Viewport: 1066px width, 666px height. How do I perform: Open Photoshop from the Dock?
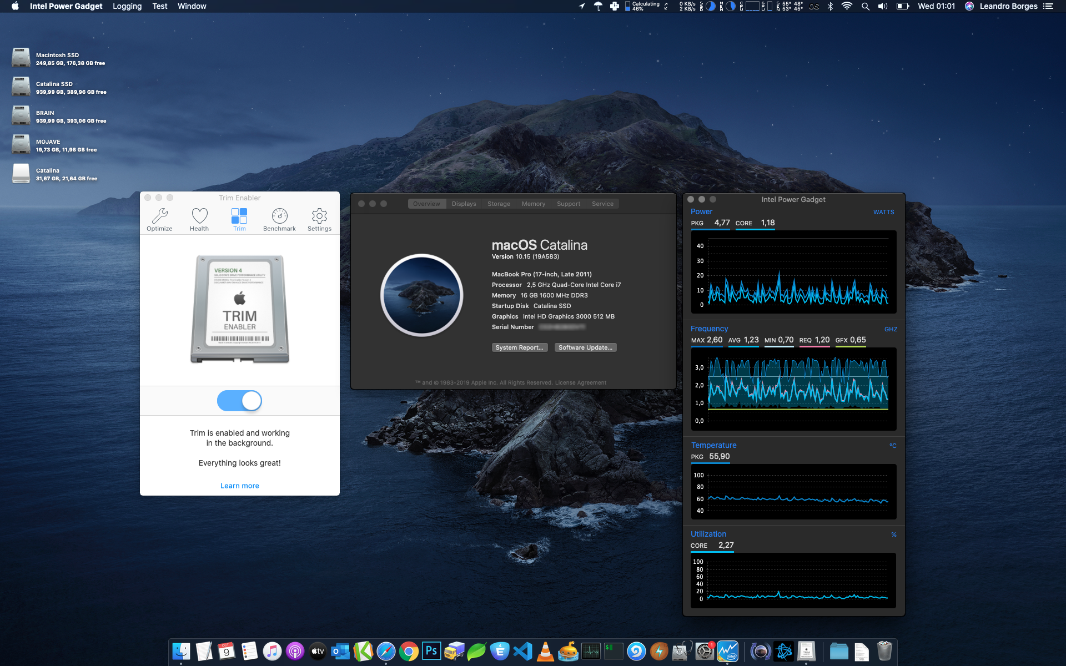pos(431,651)
